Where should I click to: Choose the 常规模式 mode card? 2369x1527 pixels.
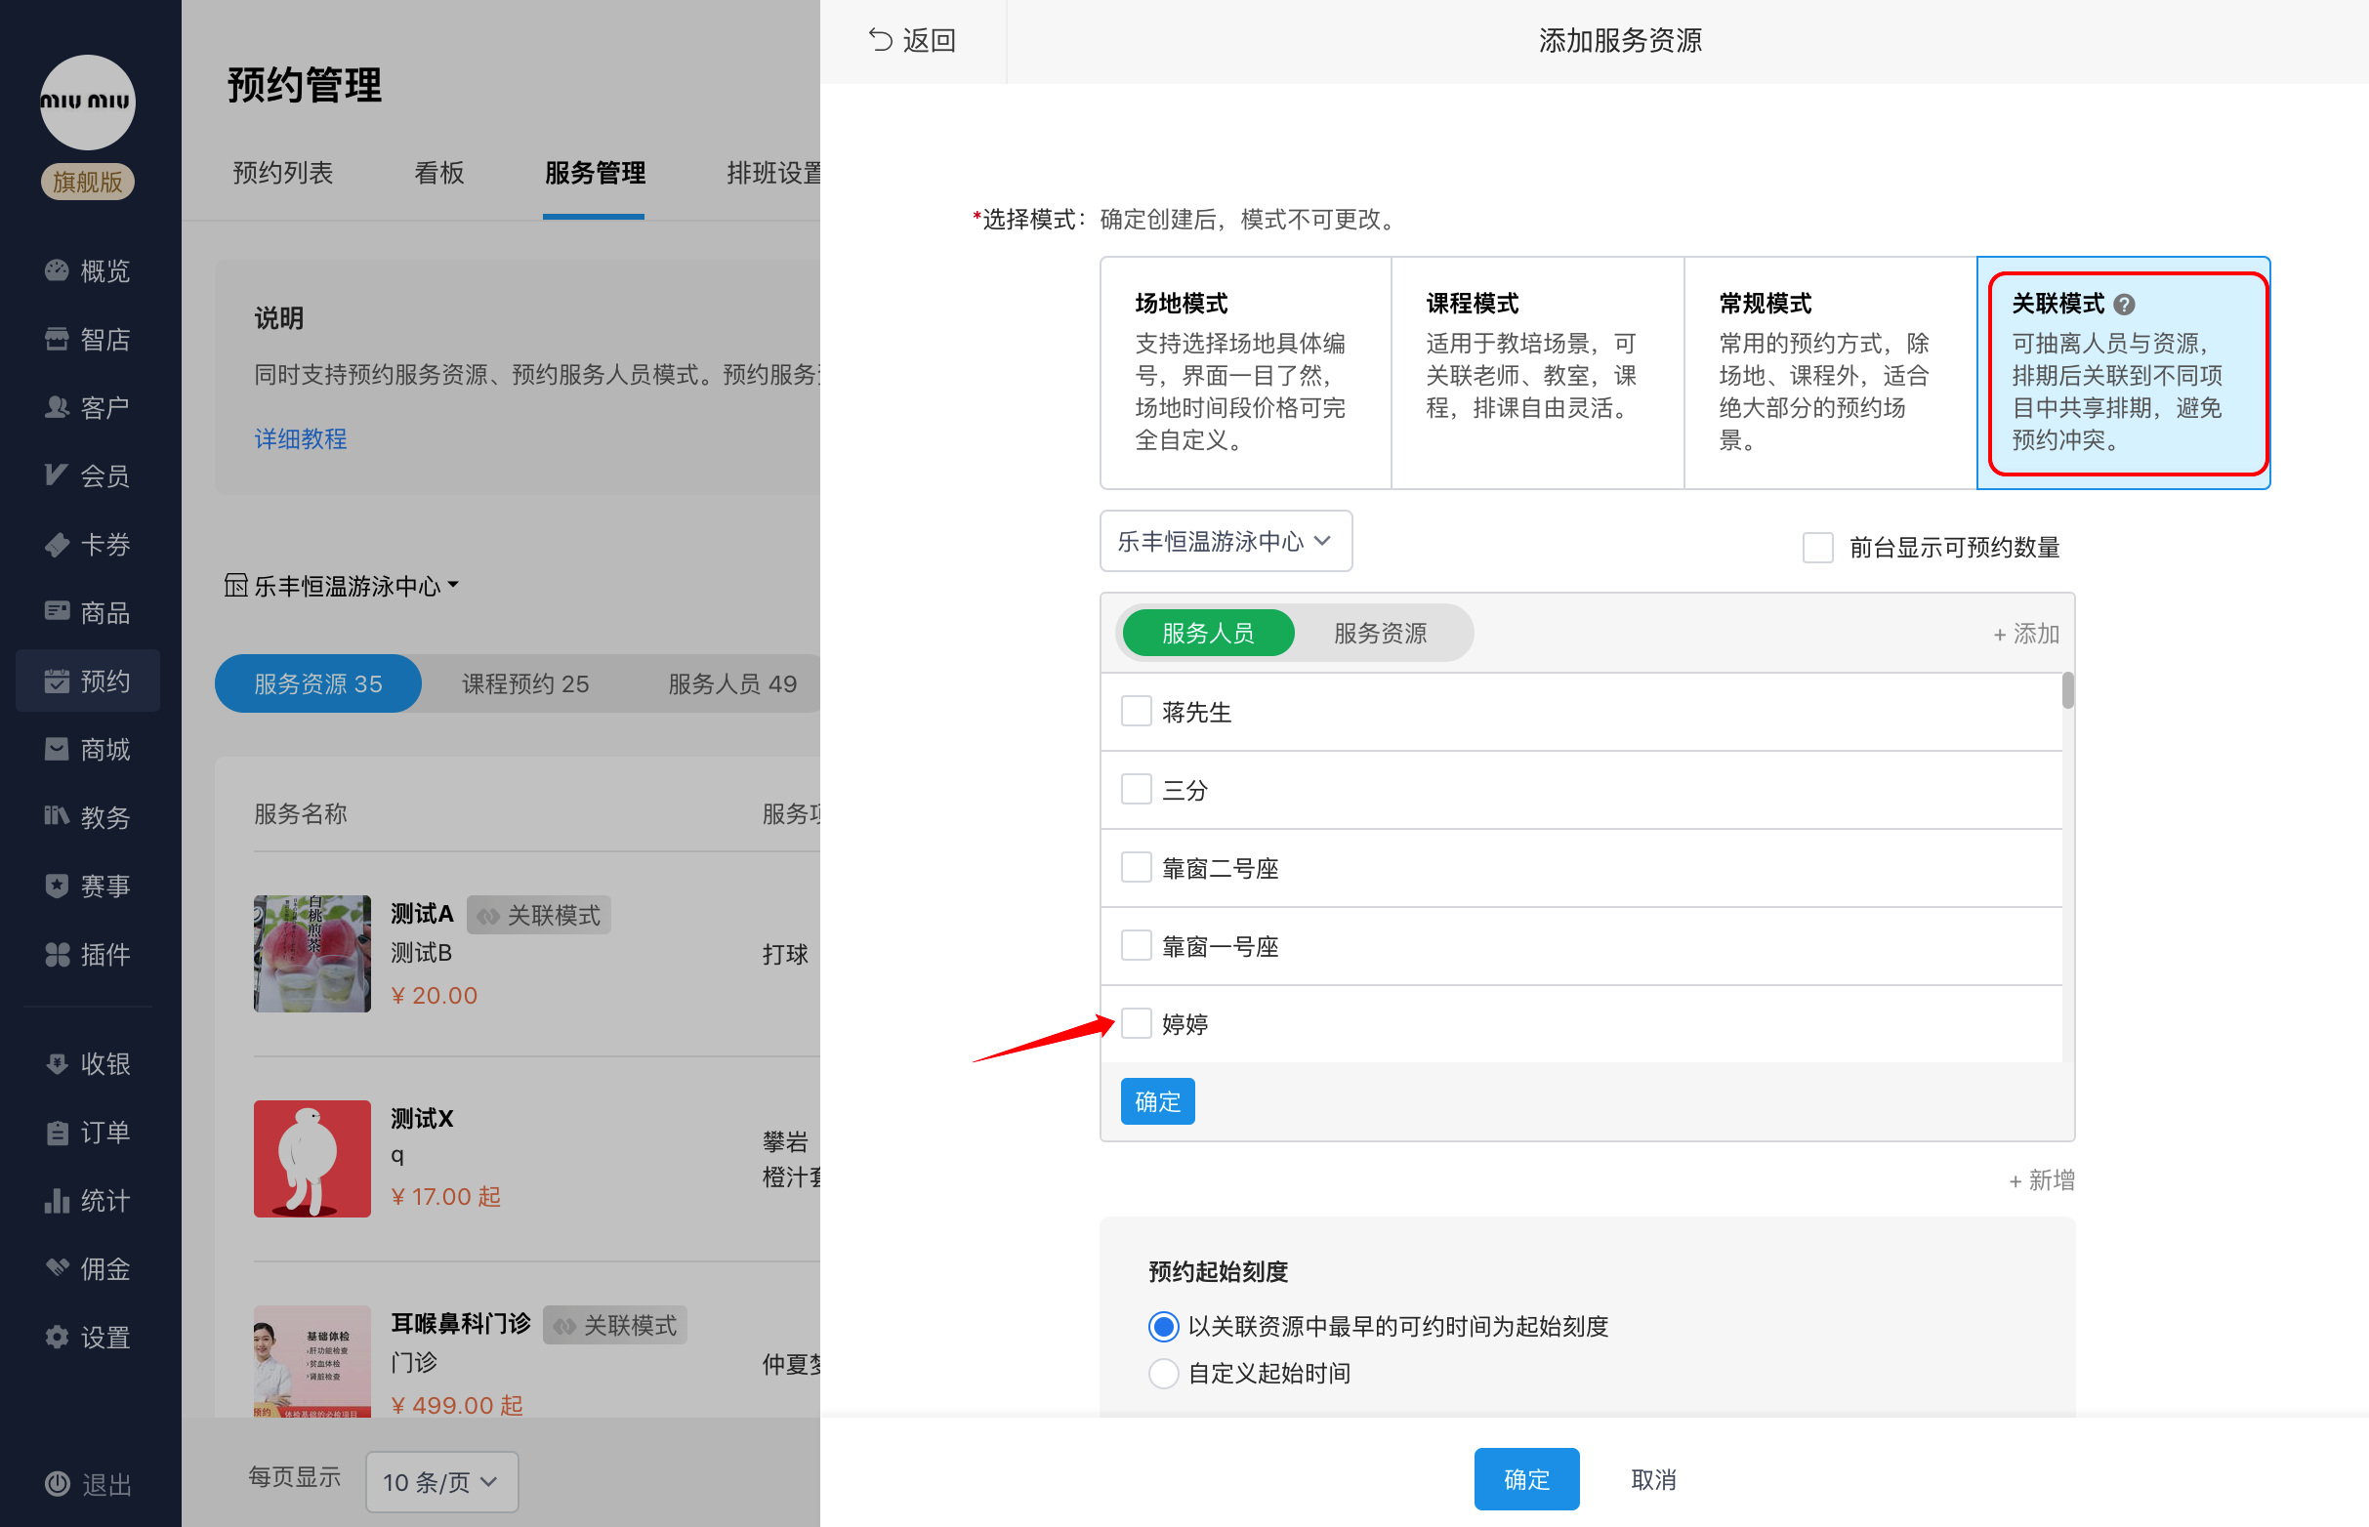point(1830,372)
